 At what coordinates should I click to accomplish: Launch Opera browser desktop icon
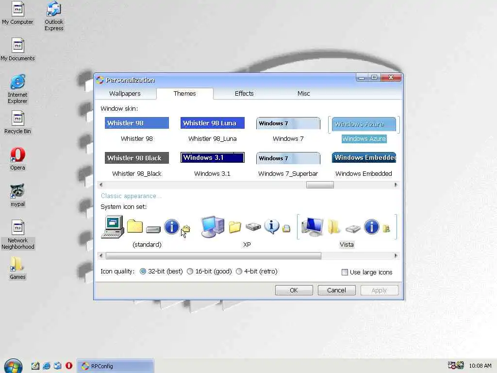pos(17,159)
